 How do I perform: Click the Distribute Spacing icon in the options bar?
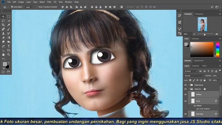[x=121, y=7]
